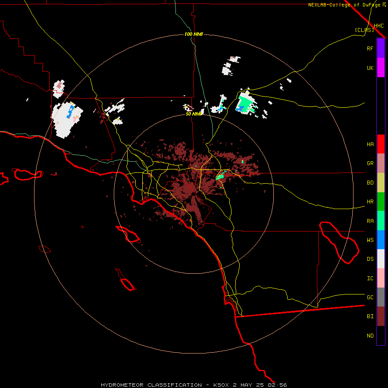Click the HA legend label

pos(370,144)
